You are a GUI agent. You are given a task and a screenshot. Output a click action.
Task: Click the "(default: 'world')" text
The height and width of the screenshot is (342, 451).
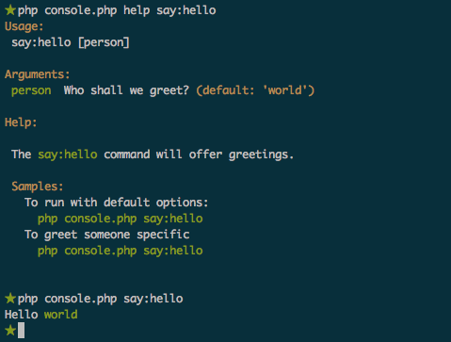[x=255, y=90]
